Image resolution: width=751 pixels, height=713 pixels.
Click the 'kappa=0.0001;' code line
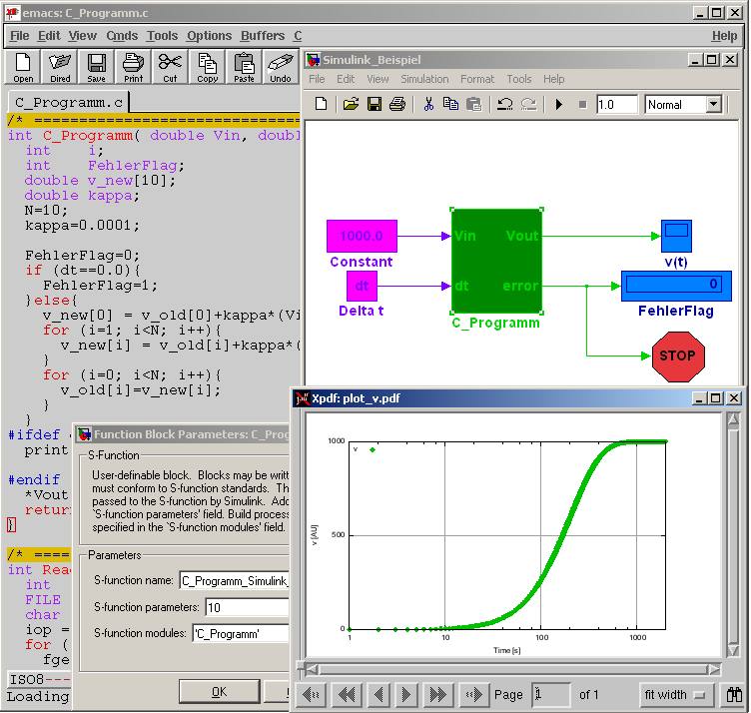(82, 225)
